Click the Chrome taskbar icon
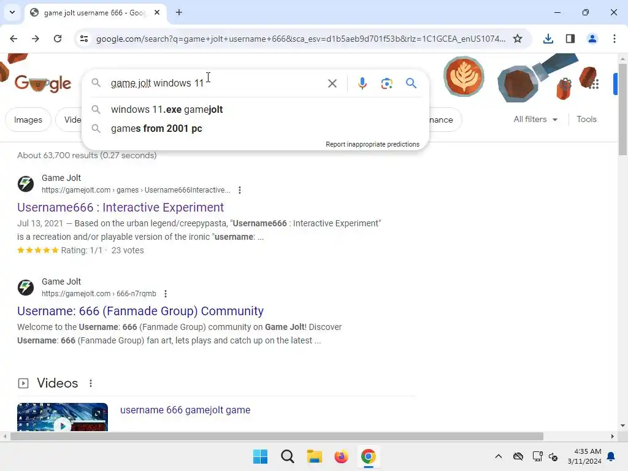Viewport: 628px width, 471px height. 369,456
